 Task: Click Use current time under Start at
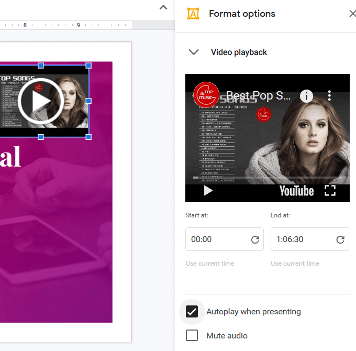pyautogui.click(x=210, y=264)
